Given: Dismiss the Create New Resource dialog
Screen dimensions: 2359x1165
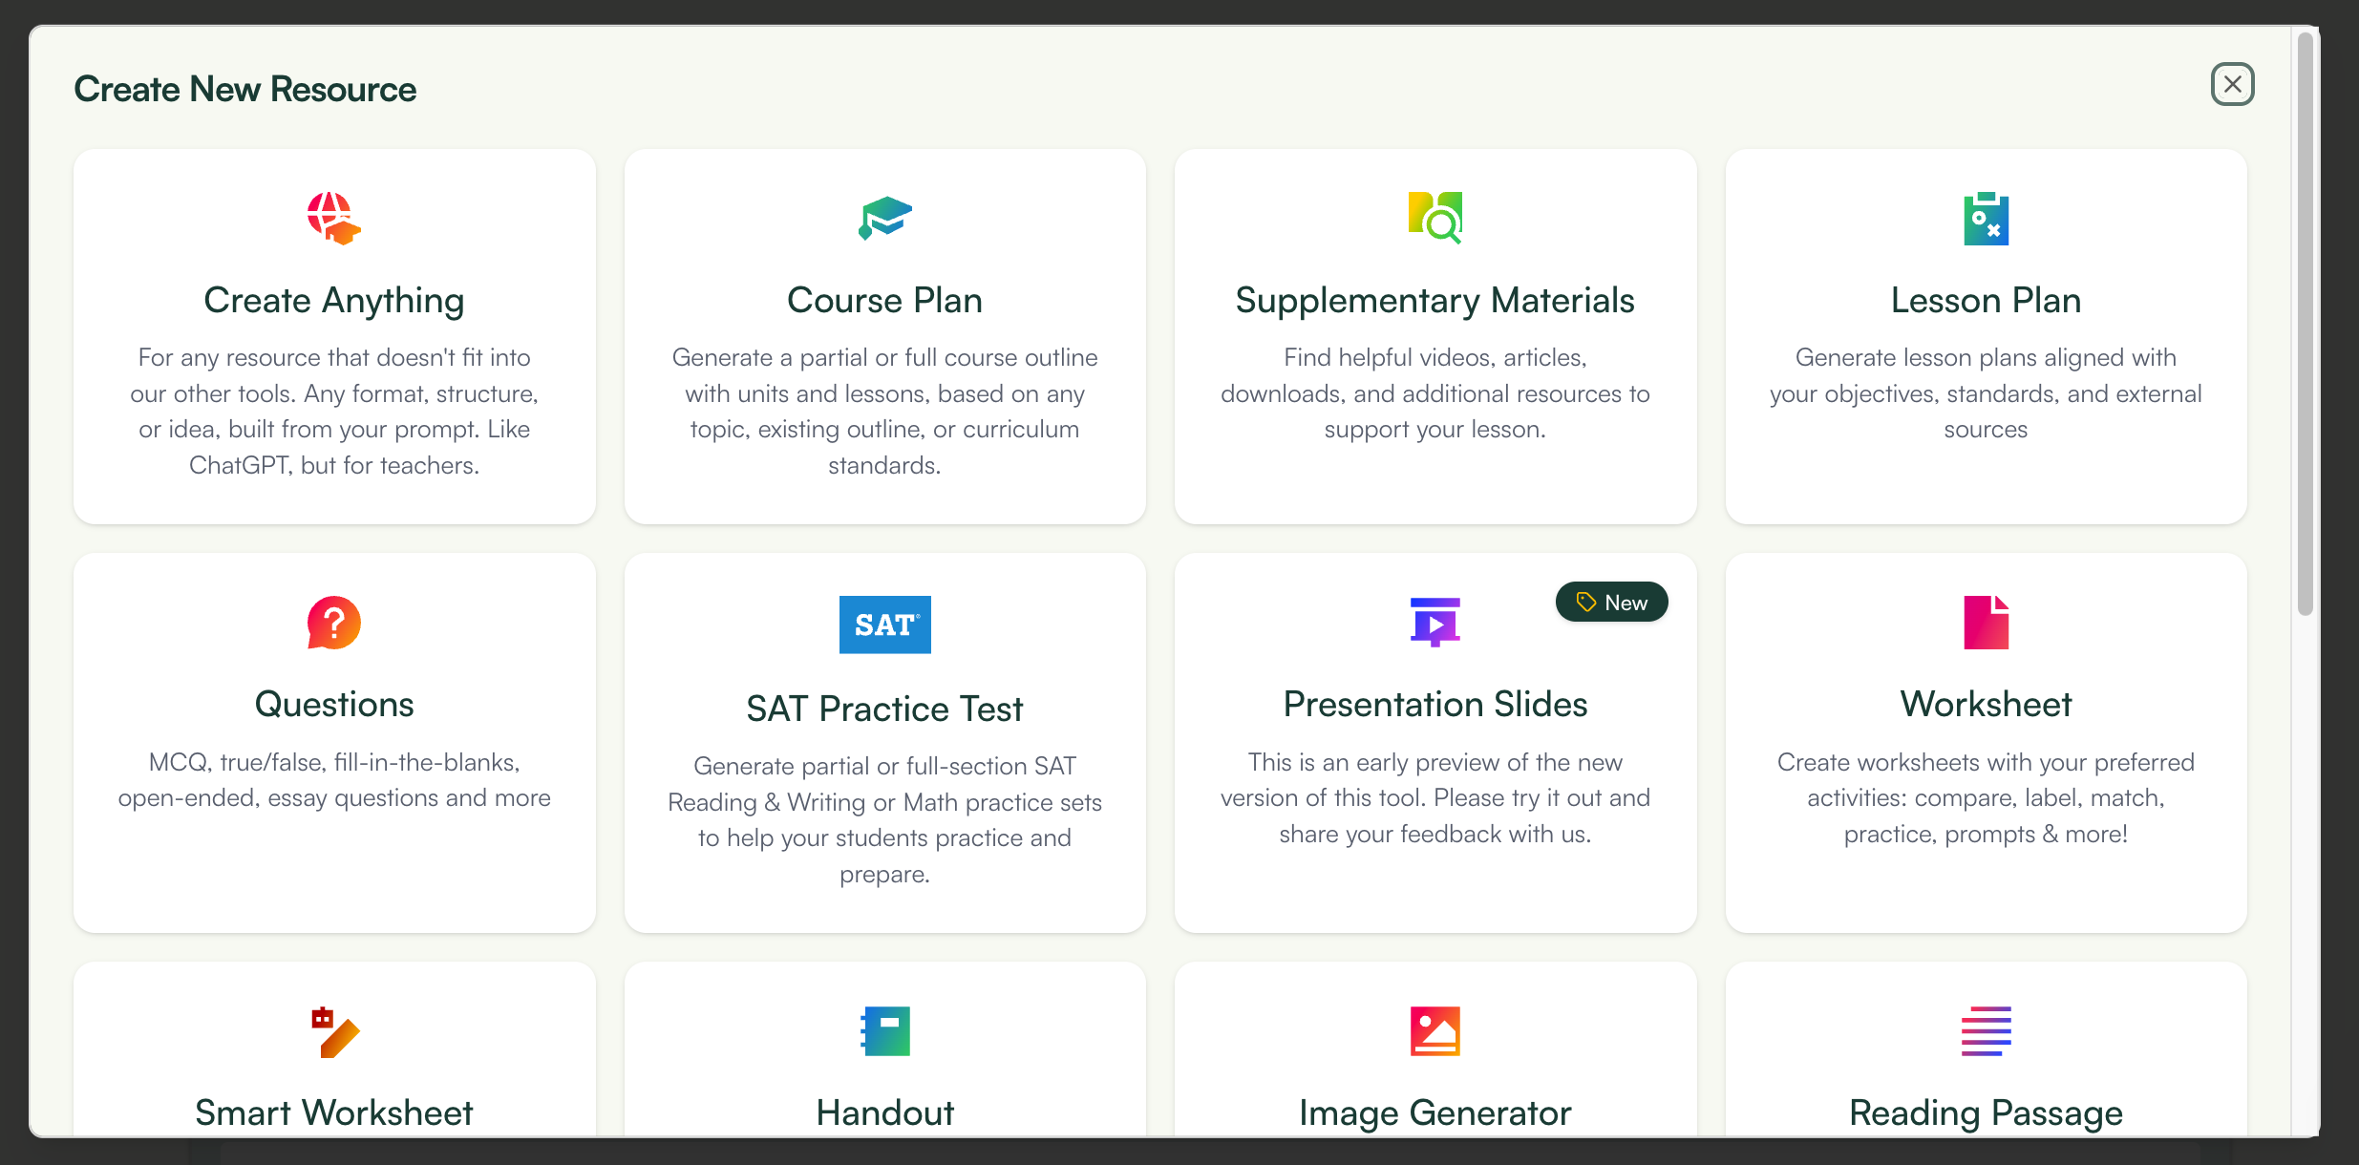Looking at the screenshot, I should (x=2232, y=84).
